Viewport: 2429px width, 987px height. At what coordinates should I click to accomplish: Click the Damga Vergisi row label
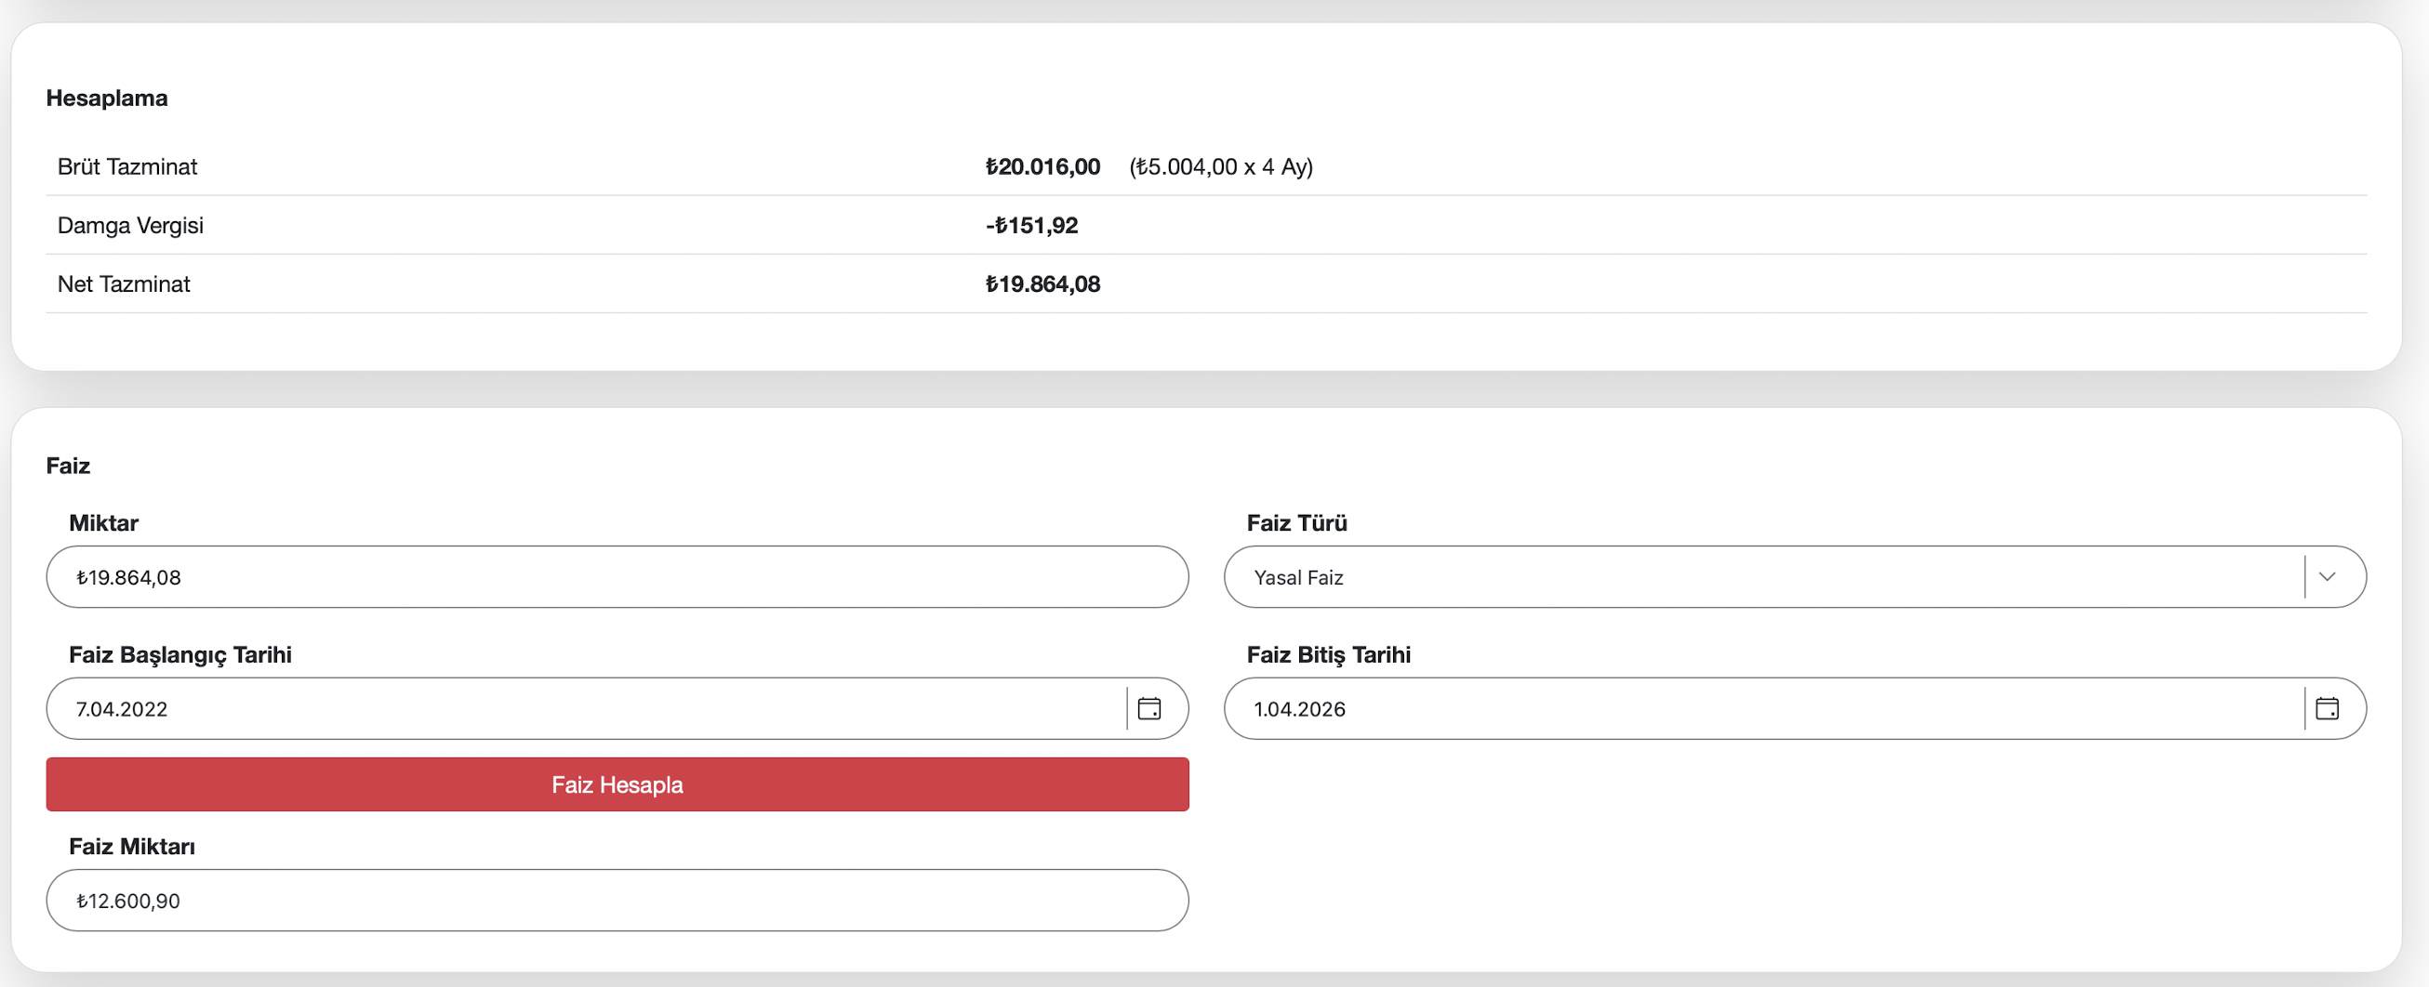point(130,225)
